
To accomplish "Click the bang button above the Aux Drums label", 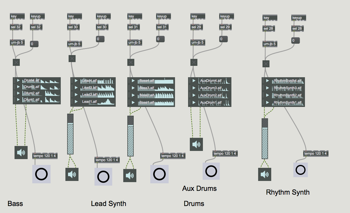I will click(211, 171).
